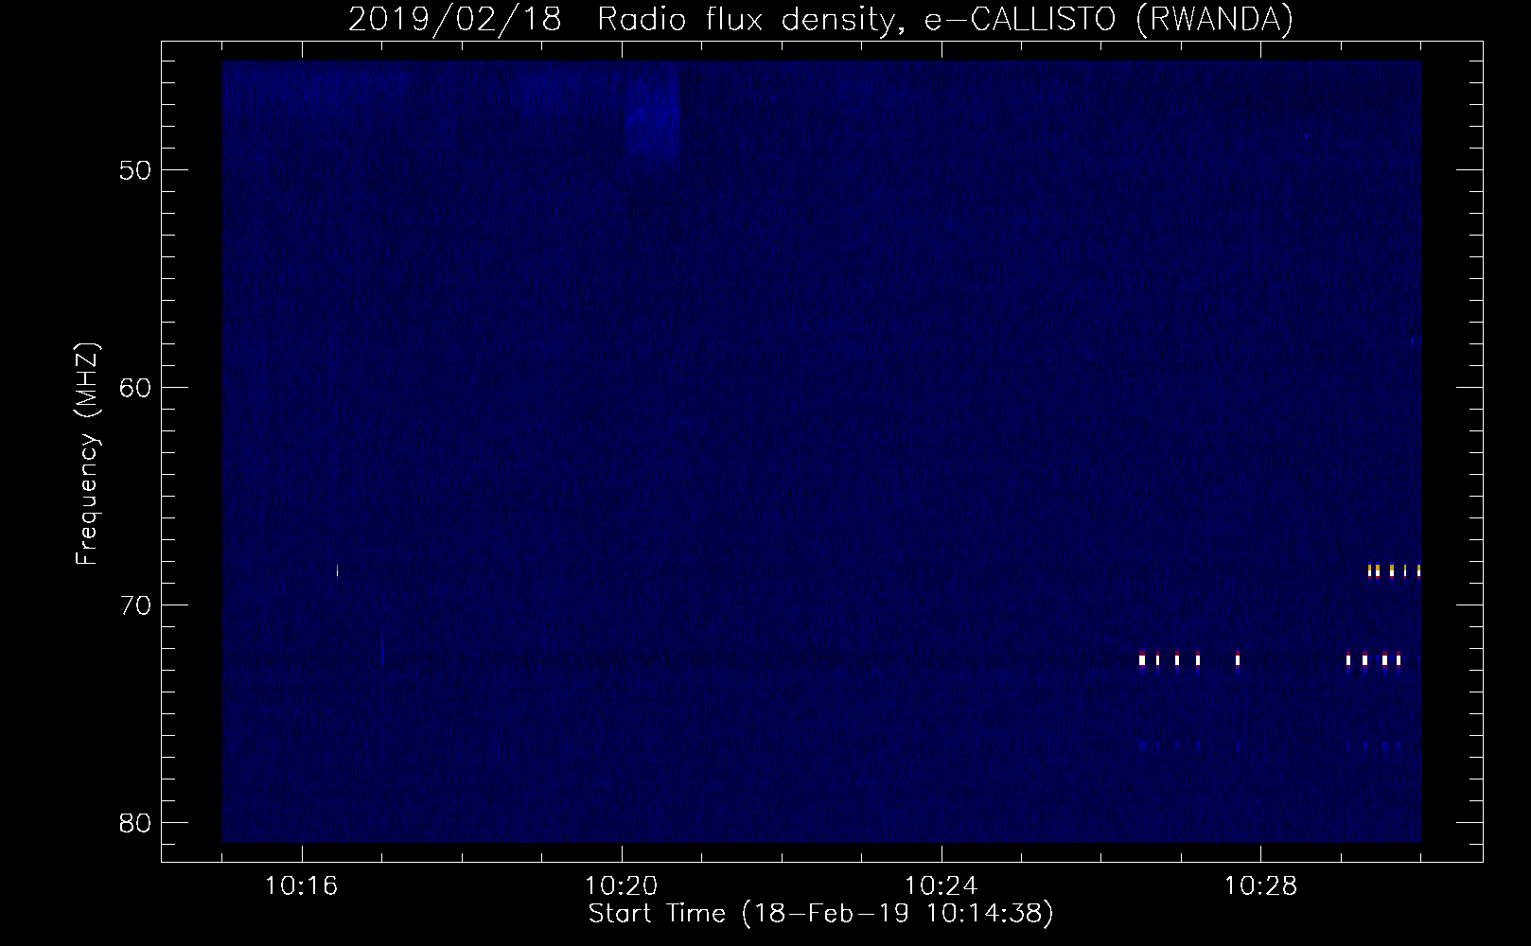
Task: Click the 80 frequency tick label
Action: [x=136, y=823]
